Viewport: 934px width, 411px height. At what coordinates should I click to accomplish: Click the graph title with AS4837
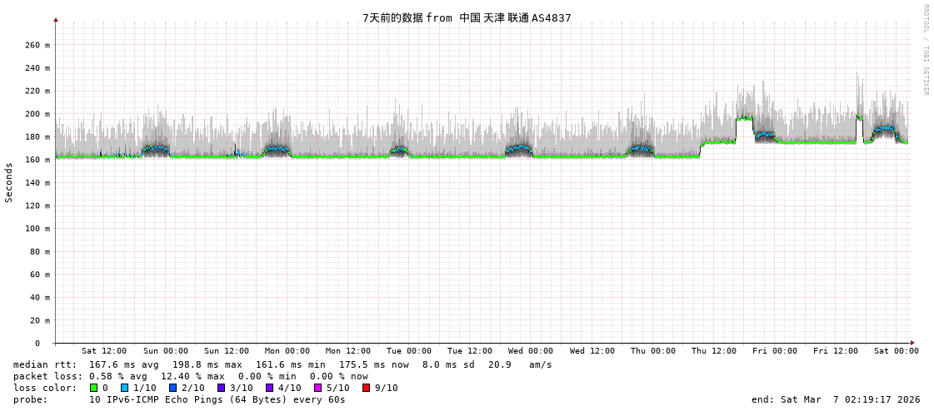click(467, 17)
